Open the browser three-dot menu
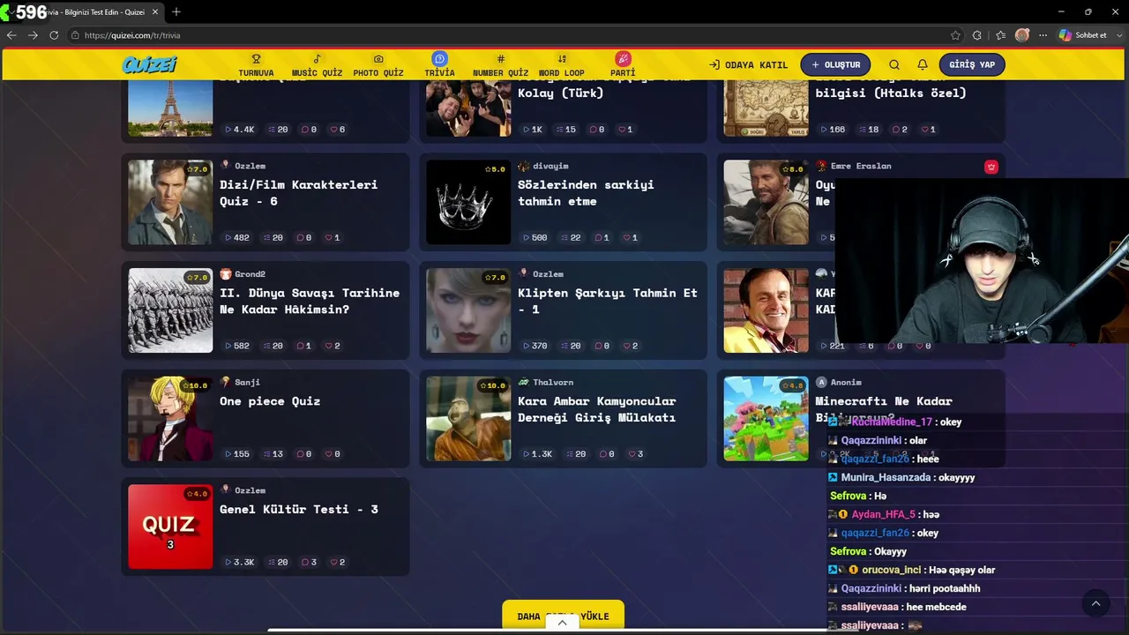 click(1043, 35)
